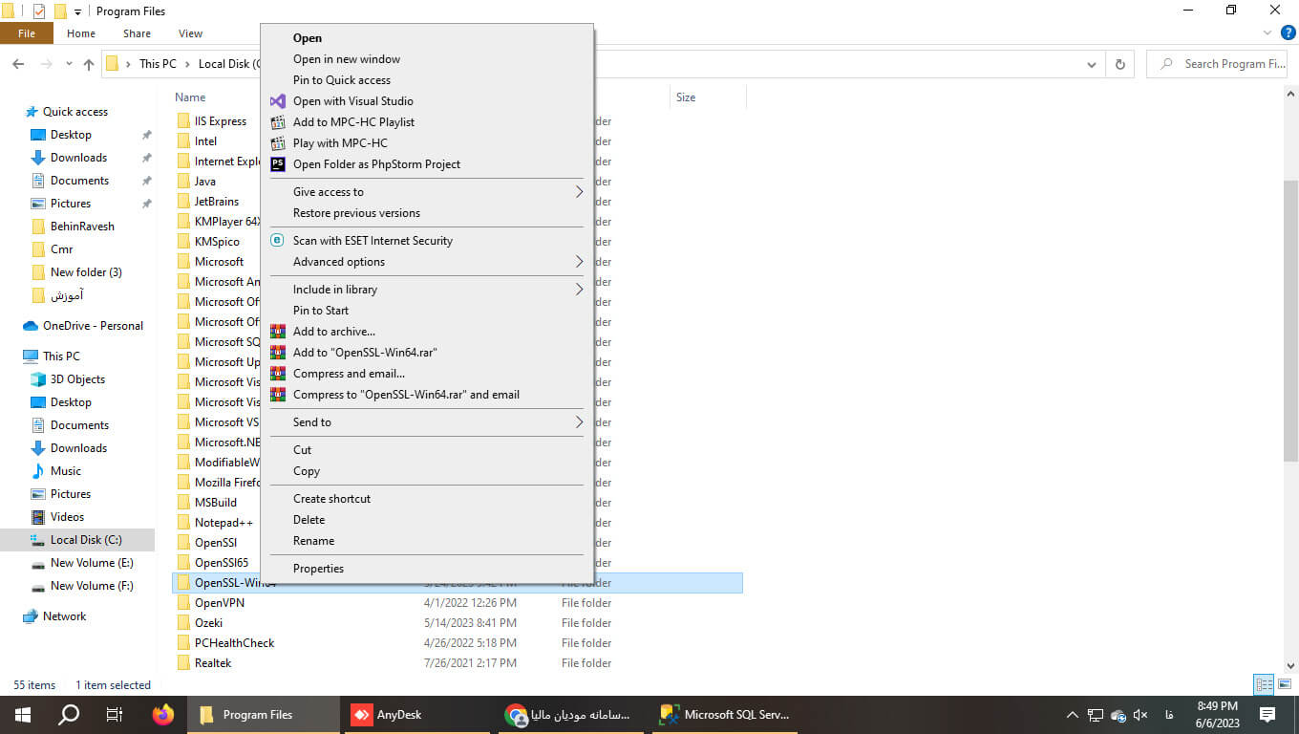The image size is (1299, 734).
Task: Open the address bar history dropdown
Action: (1092, 64)
